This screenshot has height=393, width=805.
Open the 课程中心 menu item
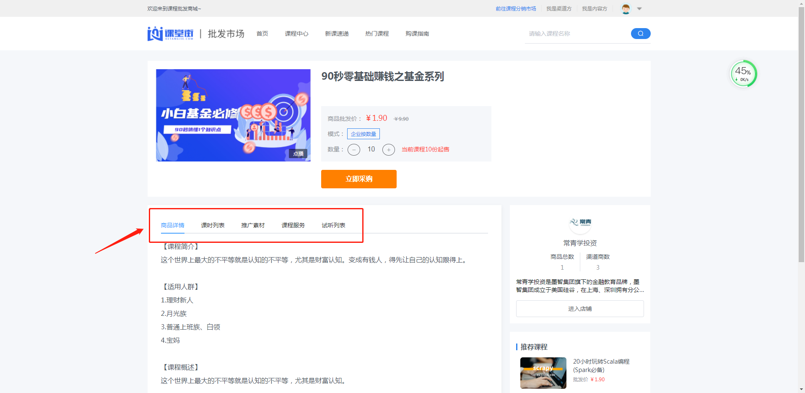coord(296,34)
